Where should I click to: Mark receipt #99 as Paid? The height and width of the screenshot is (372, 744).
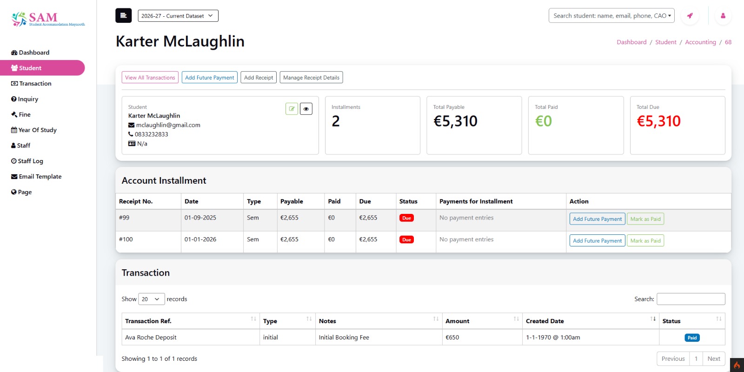pos(645,219)
